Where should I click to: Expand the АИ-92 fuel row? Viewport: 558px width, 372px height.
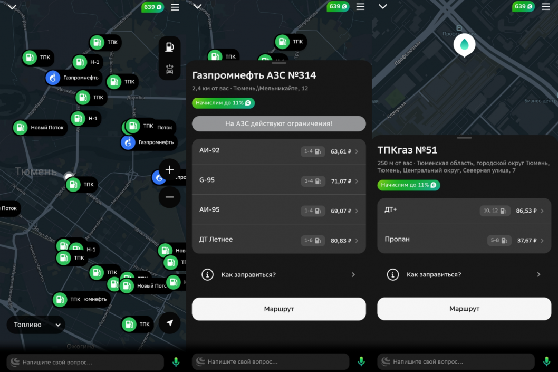pyautogui.click(x=278, y=151)
